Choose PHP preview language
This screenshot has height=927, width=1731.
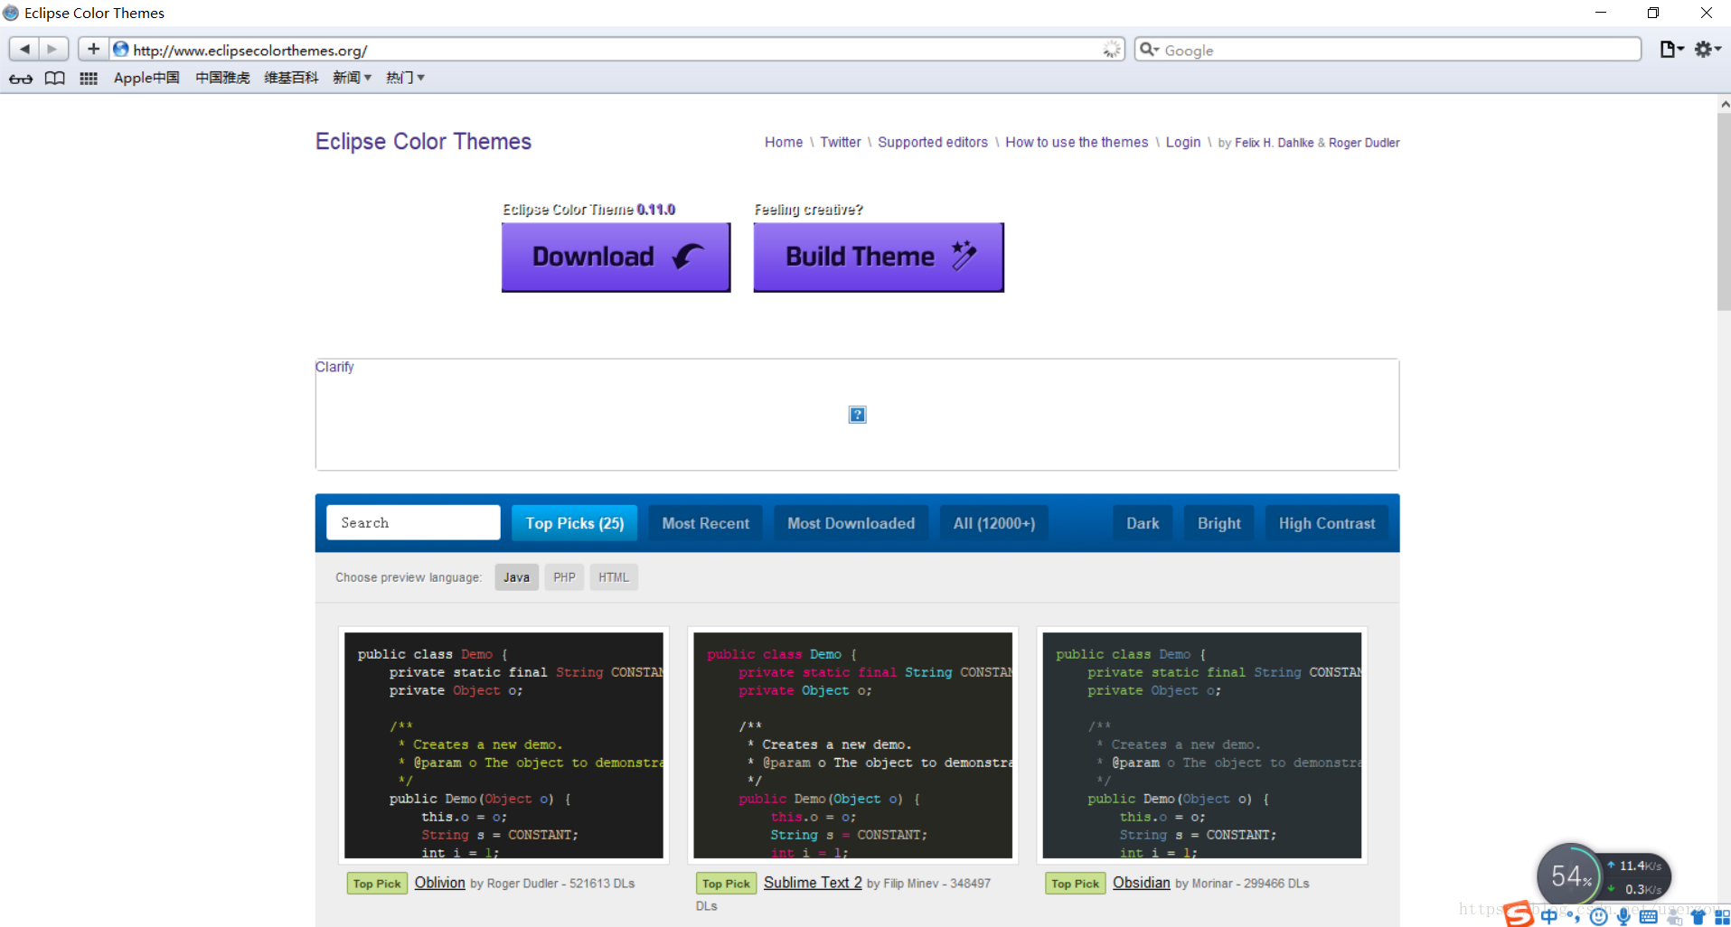(564, 577)
